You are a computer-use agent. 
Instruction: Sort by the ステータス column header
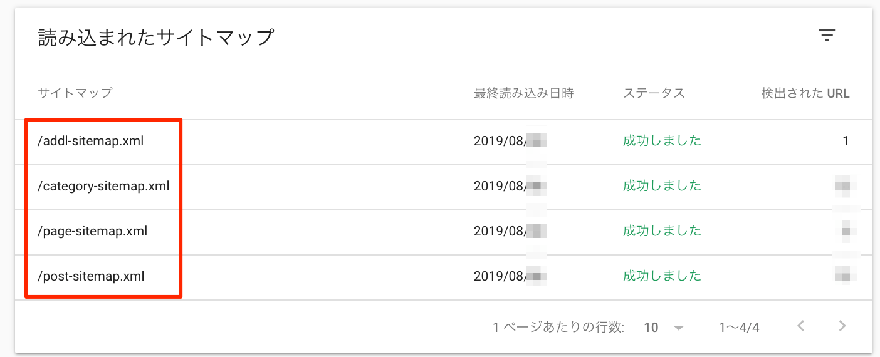tap(654, 93)
